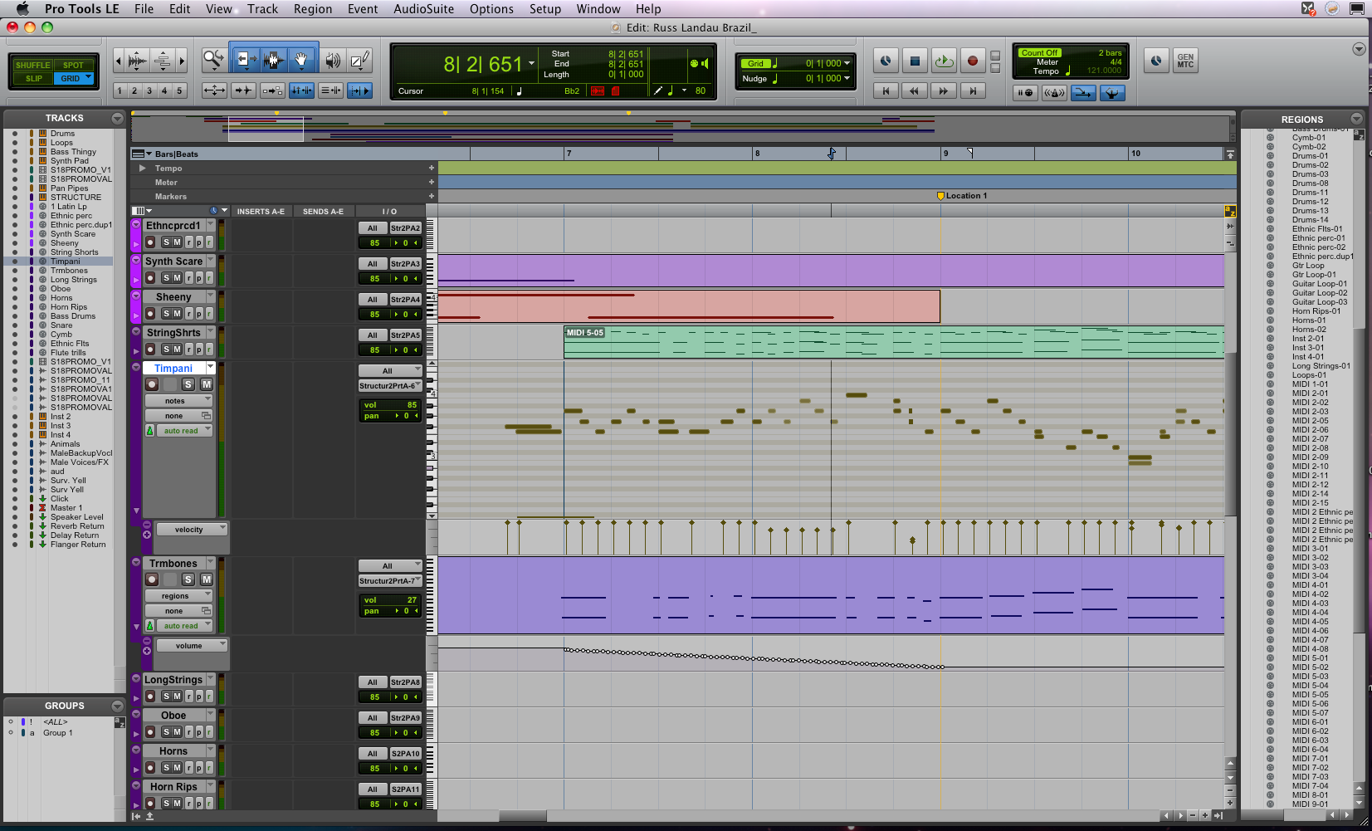
Task: Enable Shuffle edit mode
Action: [x=33, y=65]
